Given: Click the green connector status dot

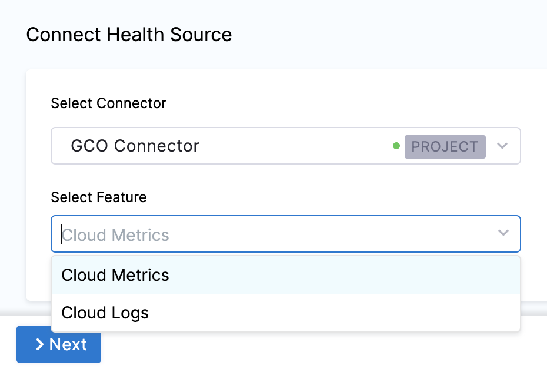Looking at the screenshot, I should (x=396, y=146).
